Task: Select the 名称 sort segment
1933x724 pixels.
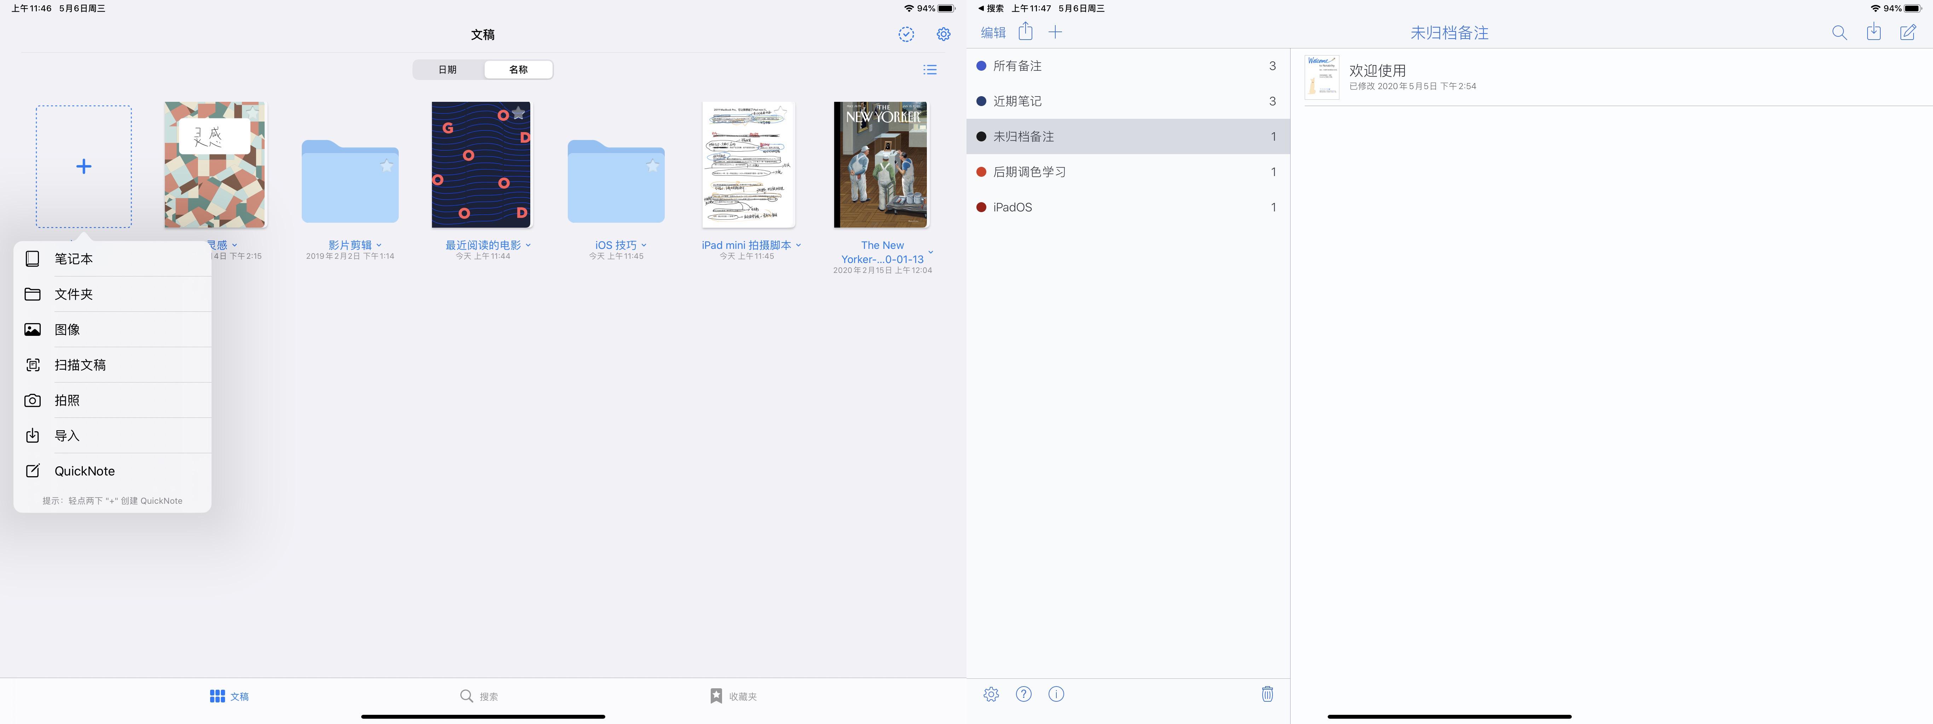Action: [x=519, y=70]
